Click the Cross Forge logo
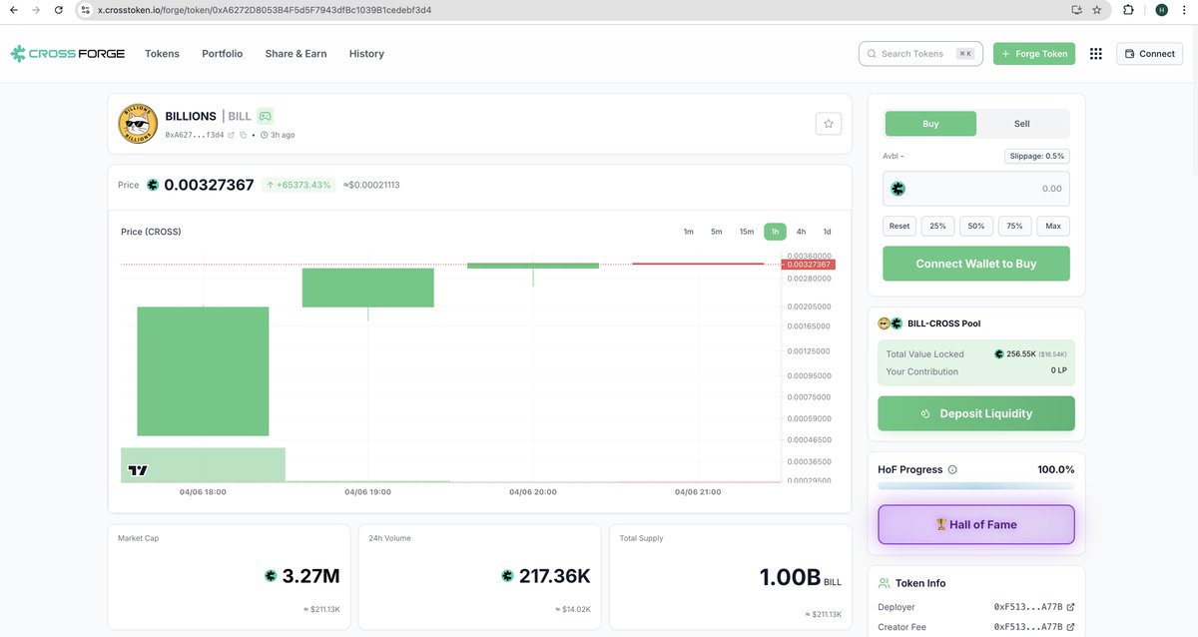The image size is (1198, 637). coord(68,54)
